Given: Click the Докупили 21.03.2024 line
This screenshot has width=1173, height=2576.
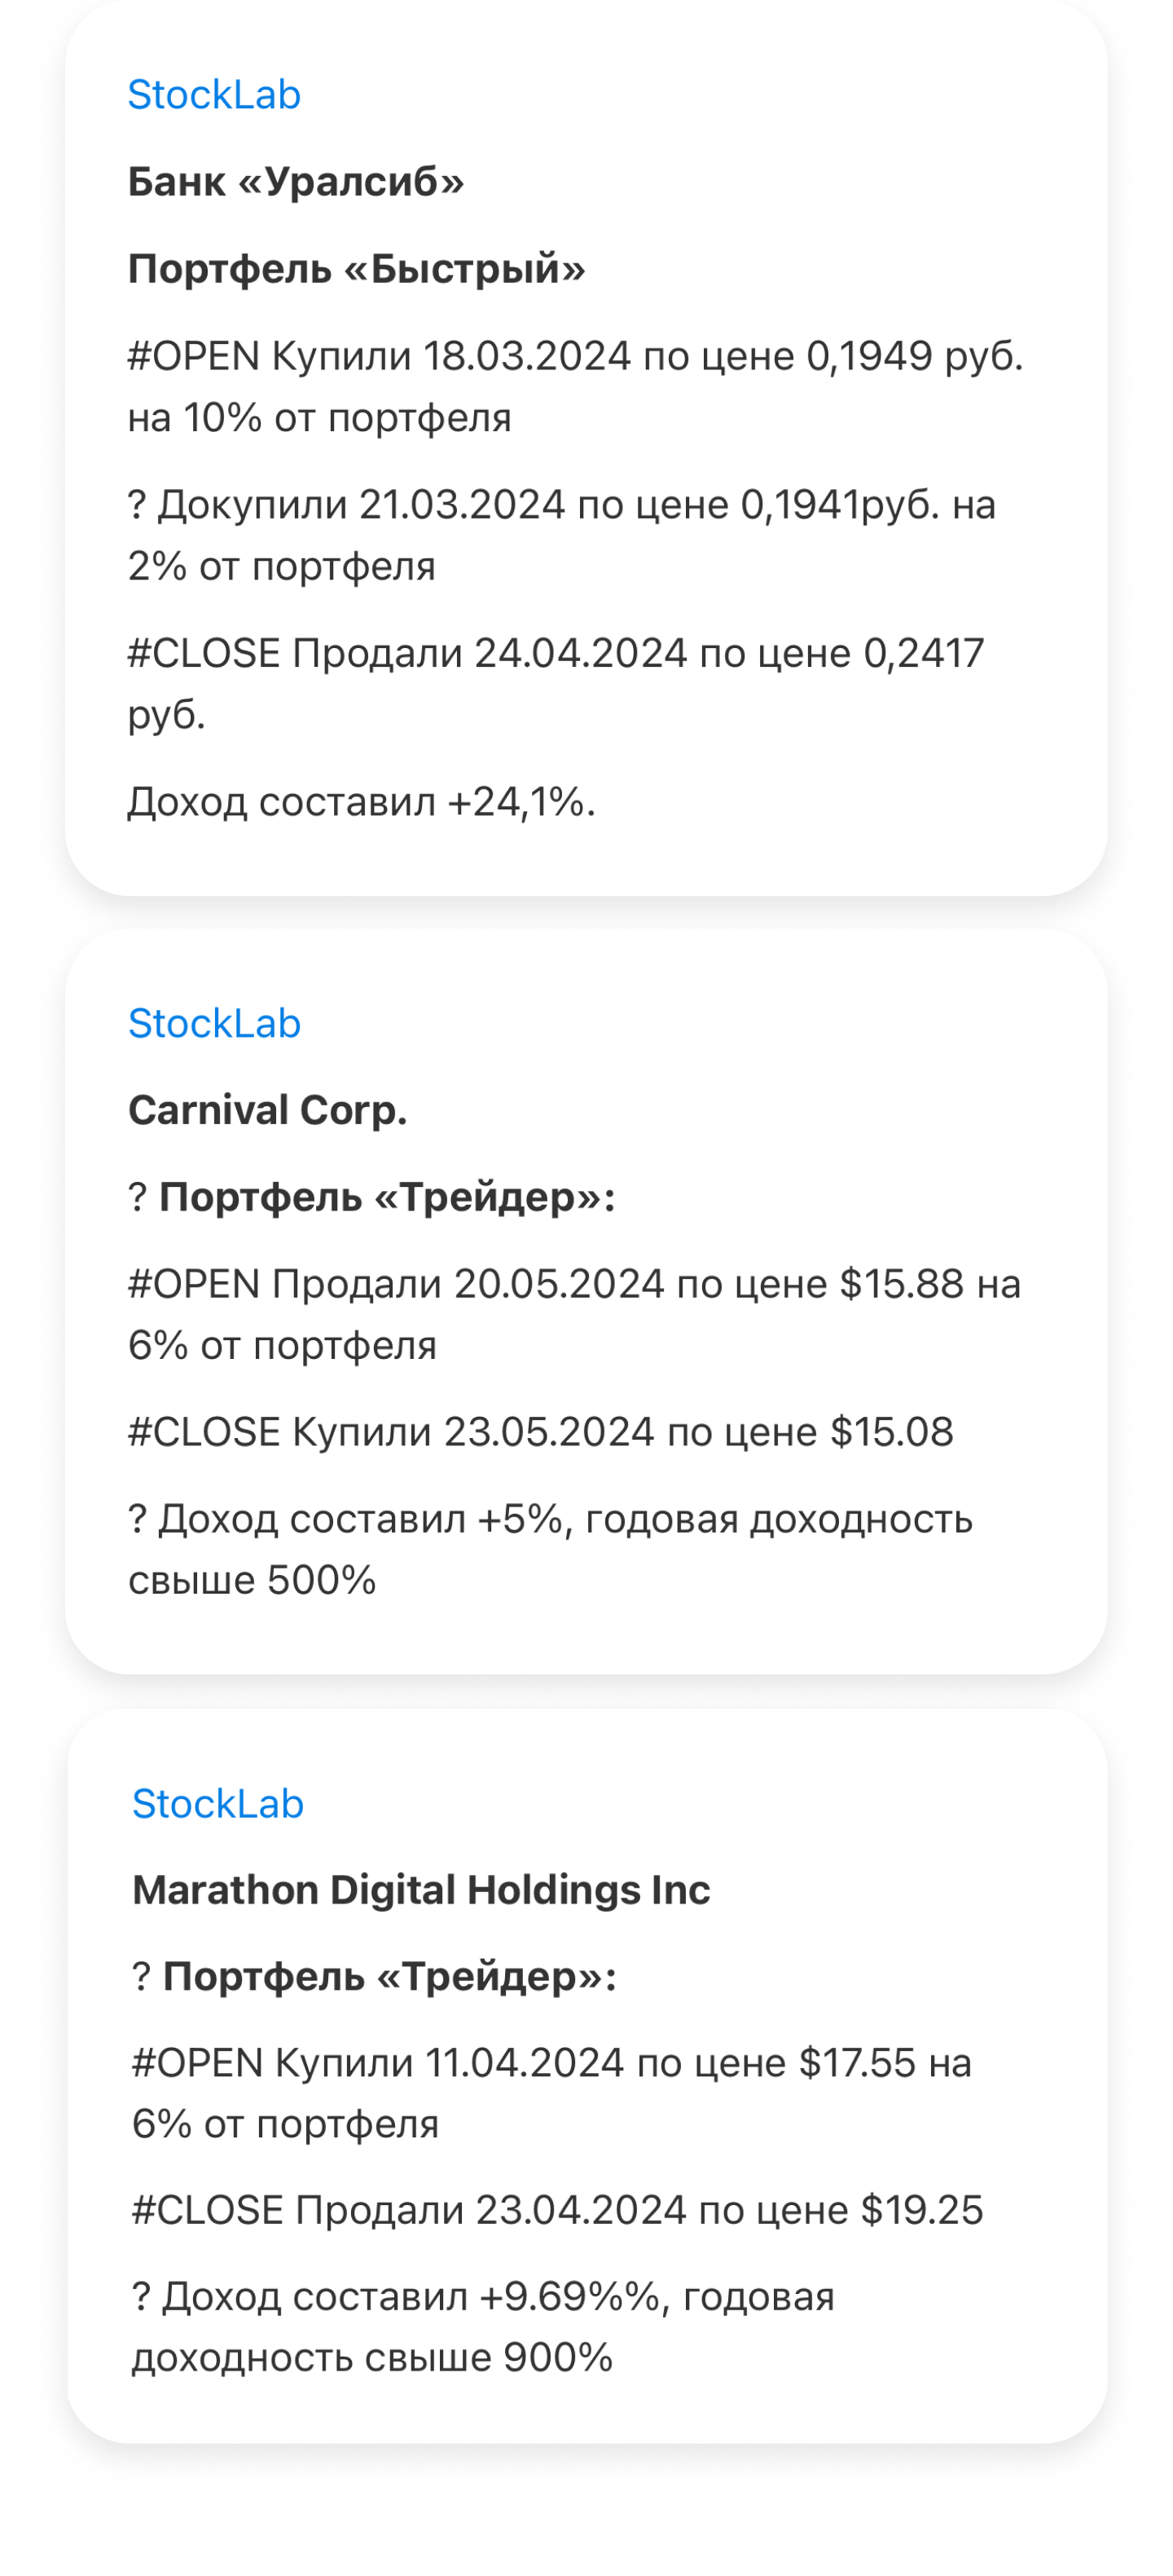Looking at the screenshot, I should (561, 535).
